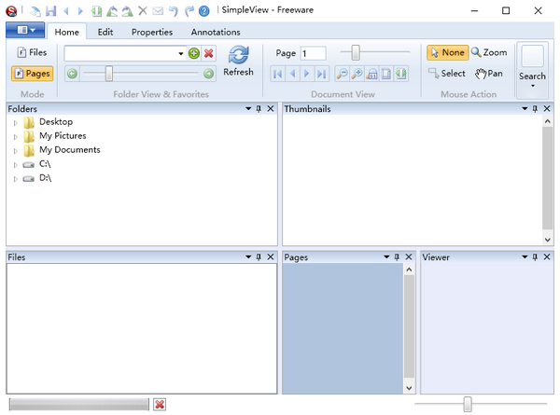The width and height of the screenshot is (560, 415).
Task: Open the folder path dropdown
Action: point(181,54)
